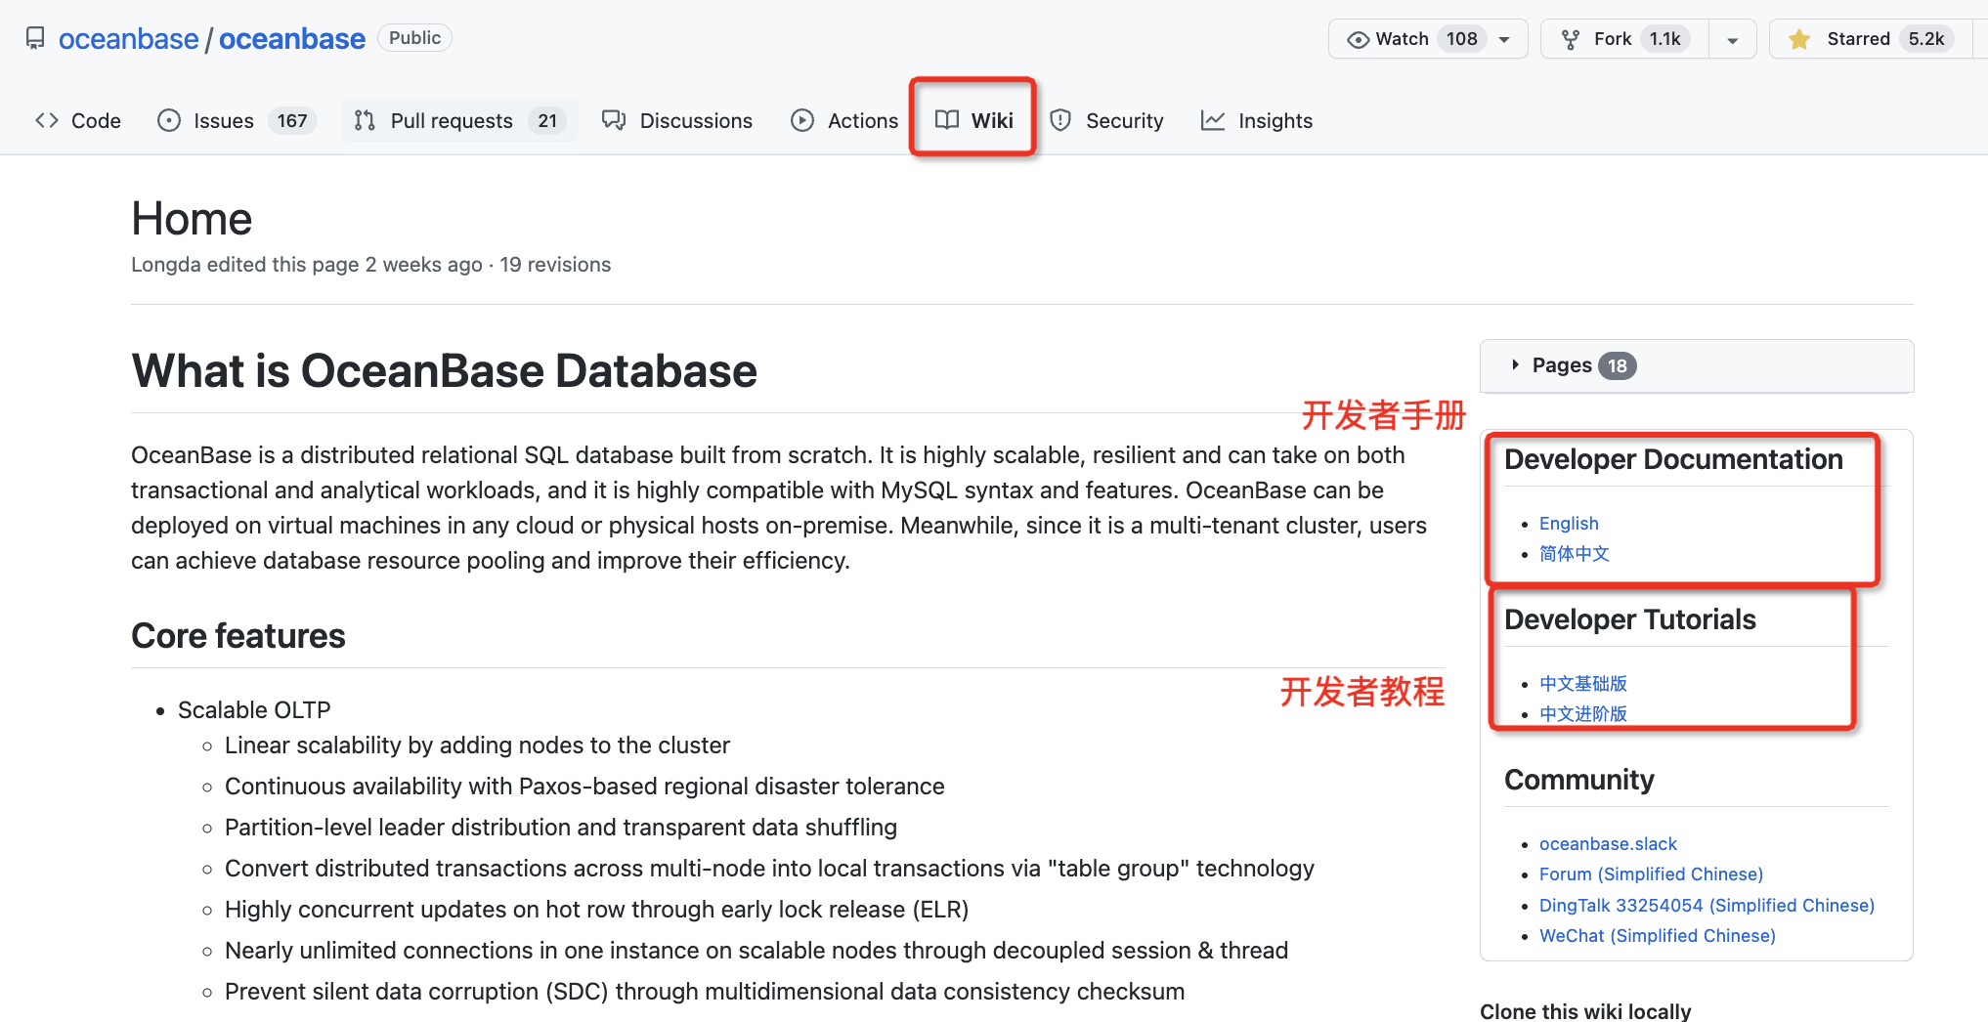Click the Actions play icon
Viewport: 1988px width, 1022px height.
tap(802, 120)
